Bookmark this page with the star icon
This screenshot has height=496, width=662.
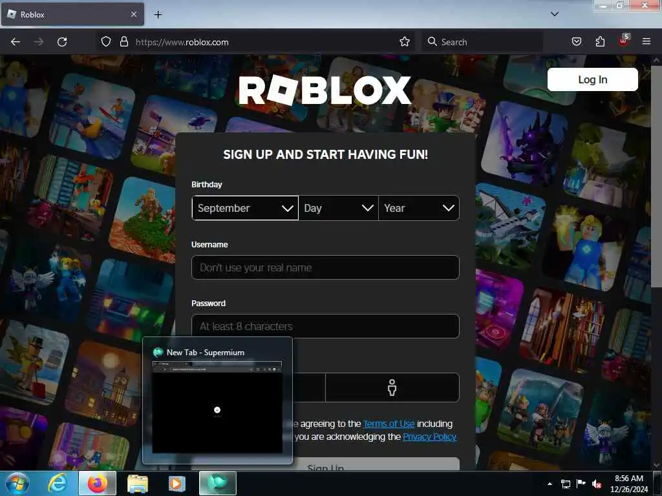pyautogui.click(x=405, y=42)
